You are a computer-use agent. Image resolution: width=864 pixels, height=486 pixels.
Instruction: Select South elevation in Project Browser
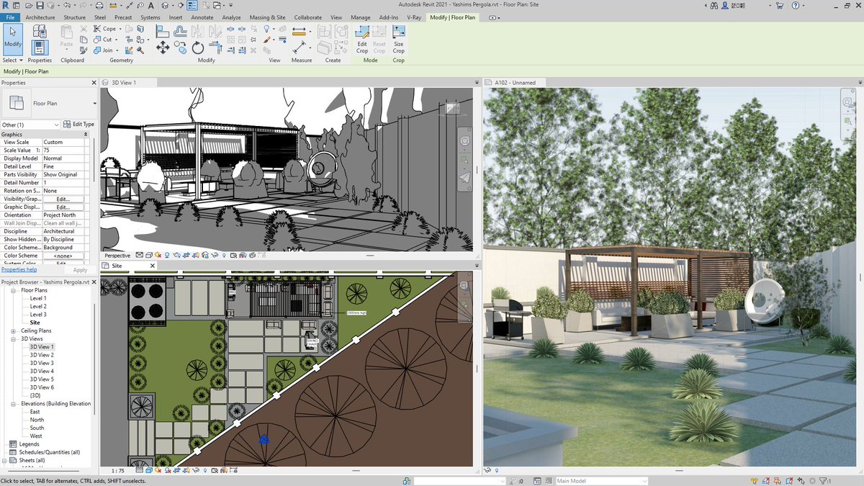37,428
